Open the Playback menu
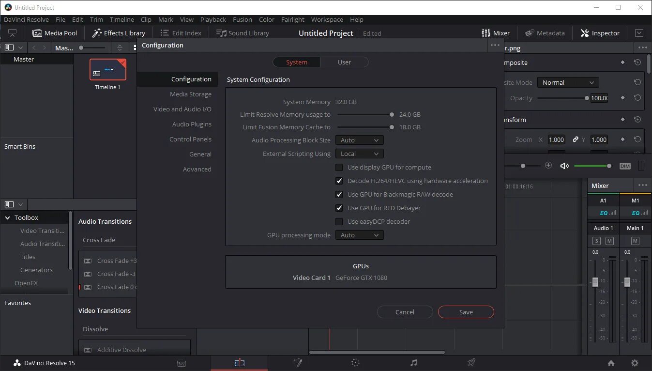 pos(213,19)
